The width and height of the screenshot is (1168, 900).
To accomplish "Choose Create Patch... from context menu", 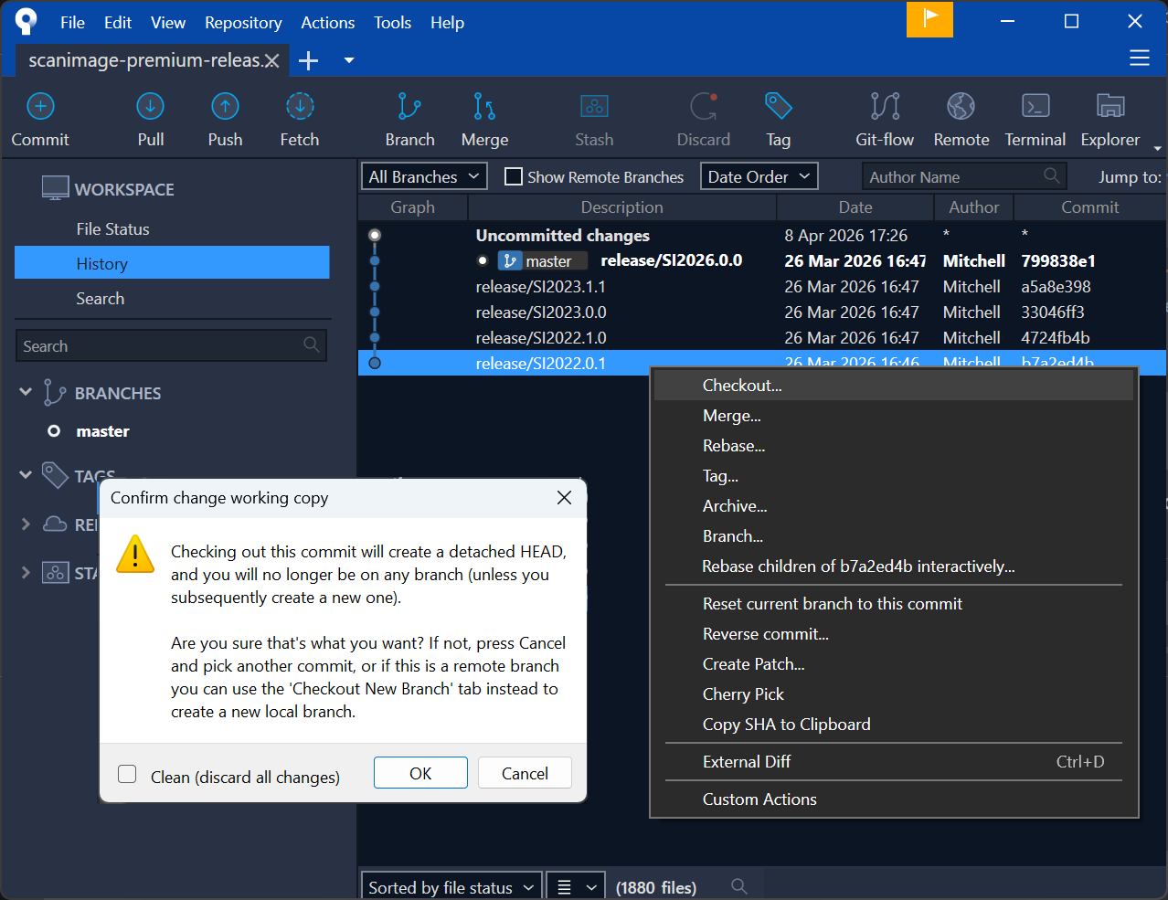I will point(894,663).
